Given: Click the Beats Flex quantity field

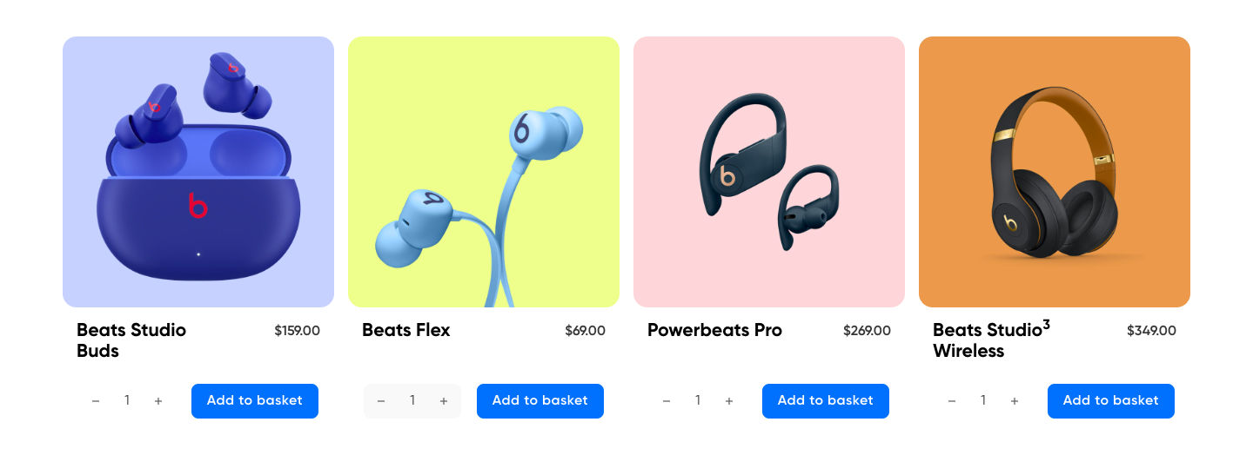Looking at the screenshot, I should 412,401.
